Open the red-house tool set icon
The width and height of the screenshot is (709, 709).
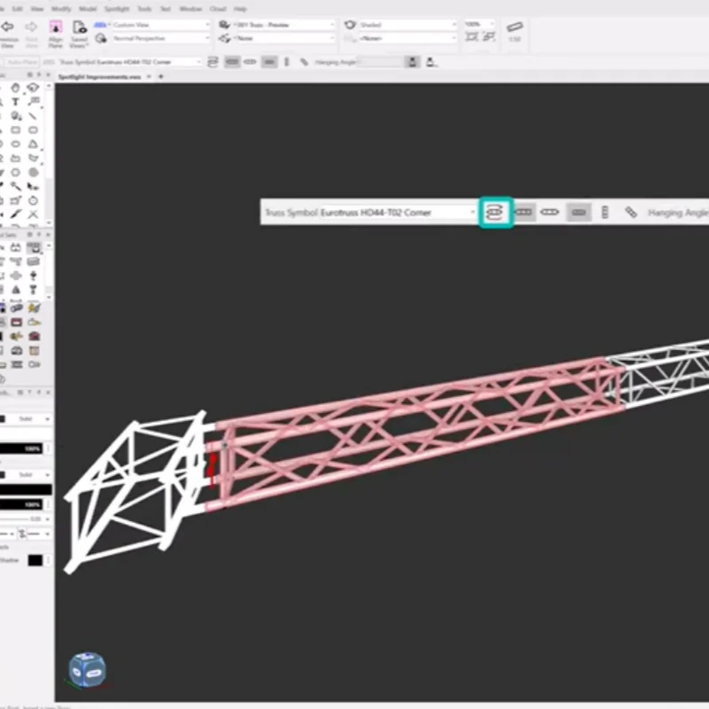34,336
